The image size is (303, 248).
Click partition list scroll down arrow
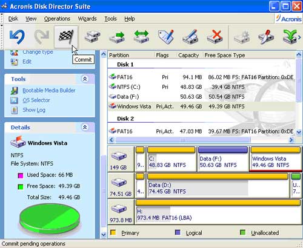(299, 132)
